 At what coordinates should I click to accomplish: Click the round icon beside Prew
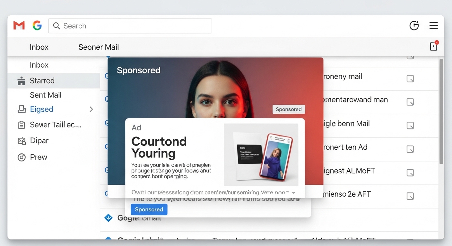(22, 157)
